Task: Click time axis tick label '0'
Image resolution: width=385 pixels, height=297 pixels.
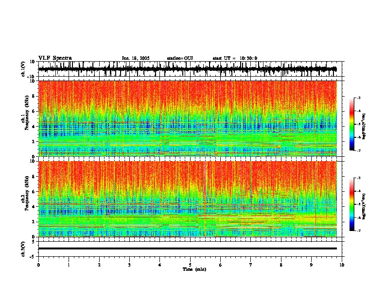Action: tap(38, 265)
